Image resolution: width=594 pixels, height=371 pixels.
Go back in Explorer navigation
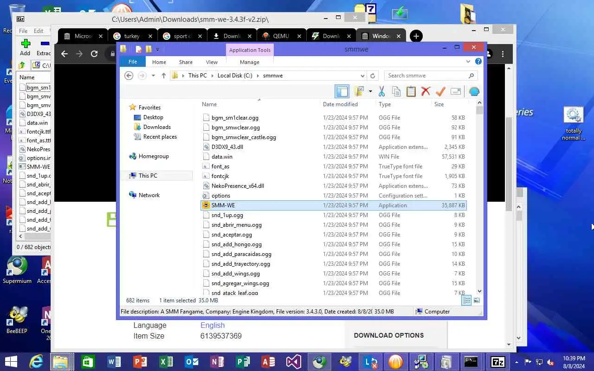[129, 76]
